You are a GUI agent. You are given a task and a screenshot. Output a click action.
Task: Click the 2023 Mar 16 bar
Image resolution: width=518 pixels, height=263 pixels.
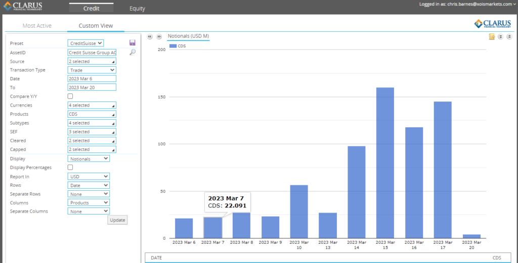(414, 183)
